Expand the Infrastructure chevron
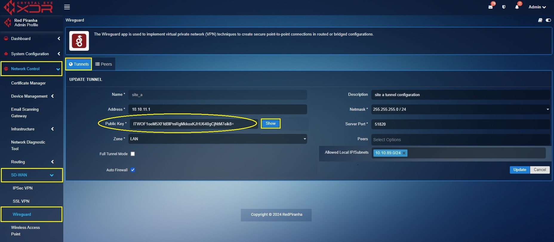This screenshot has width=554, height=242. [53, 129]
